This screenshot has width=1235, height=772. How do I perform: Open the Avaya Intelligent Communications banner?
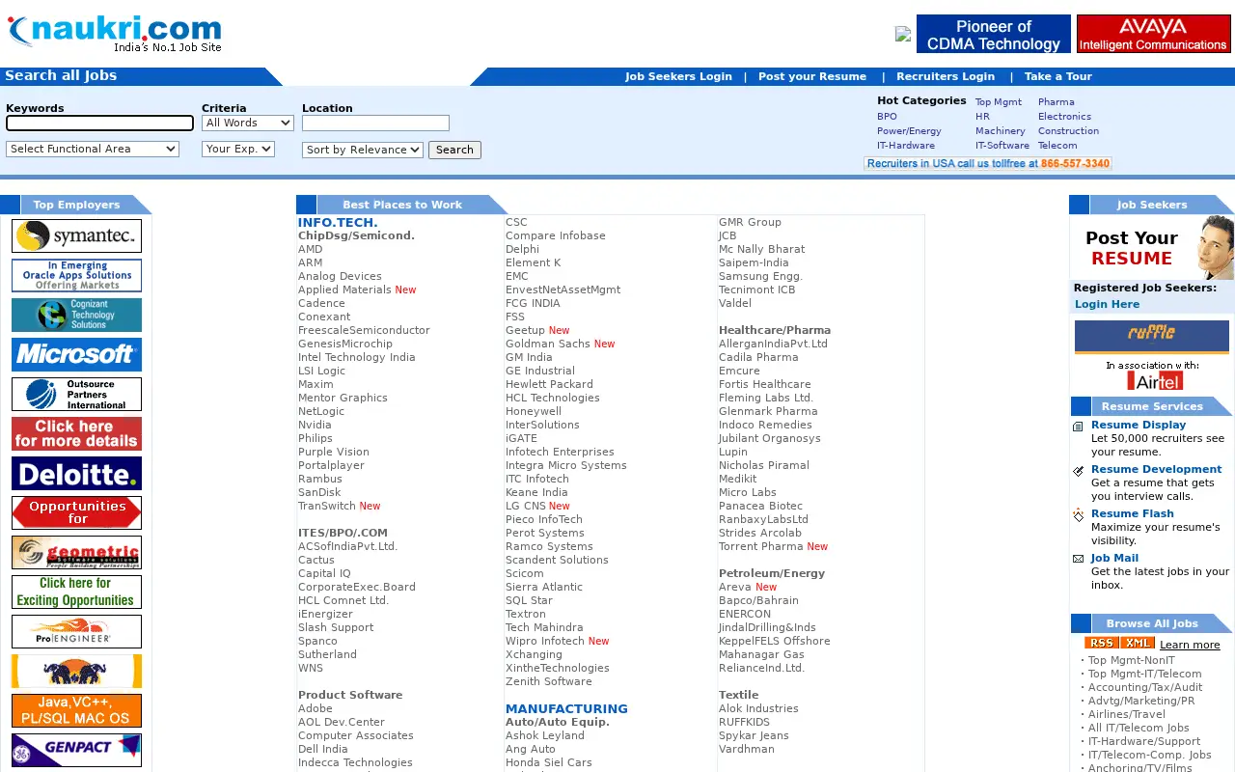(x=1154, y=34)
